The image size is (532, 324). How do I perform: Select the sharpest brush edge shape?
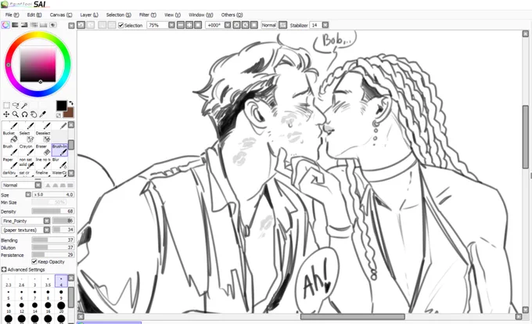click(x=48, y=185)
